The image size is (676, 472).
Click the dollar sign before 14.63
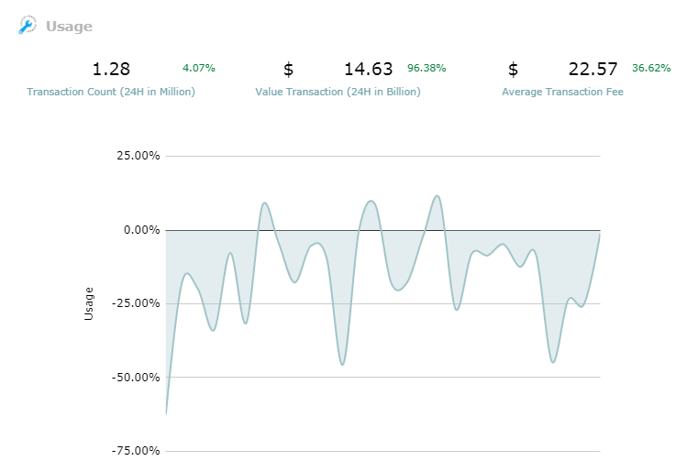coord(289,69)
